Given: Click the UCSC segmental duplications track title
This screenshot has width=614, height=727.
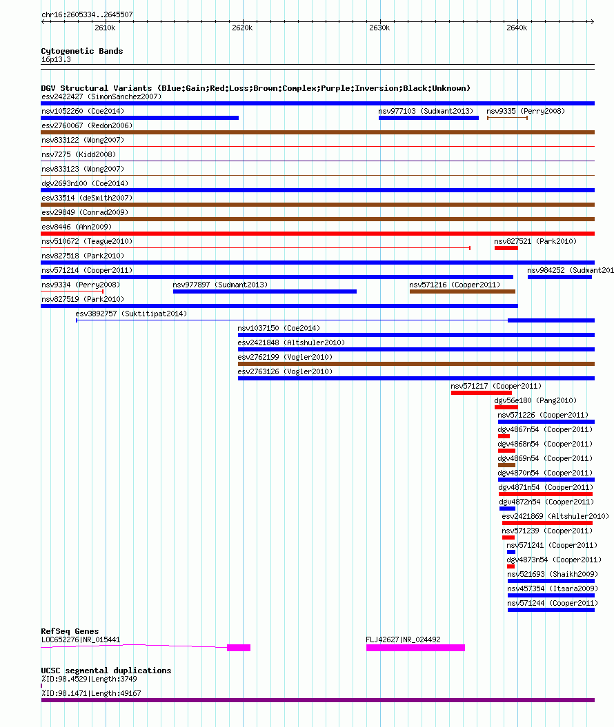Looking at the screenshot, I should pos(106,670).
